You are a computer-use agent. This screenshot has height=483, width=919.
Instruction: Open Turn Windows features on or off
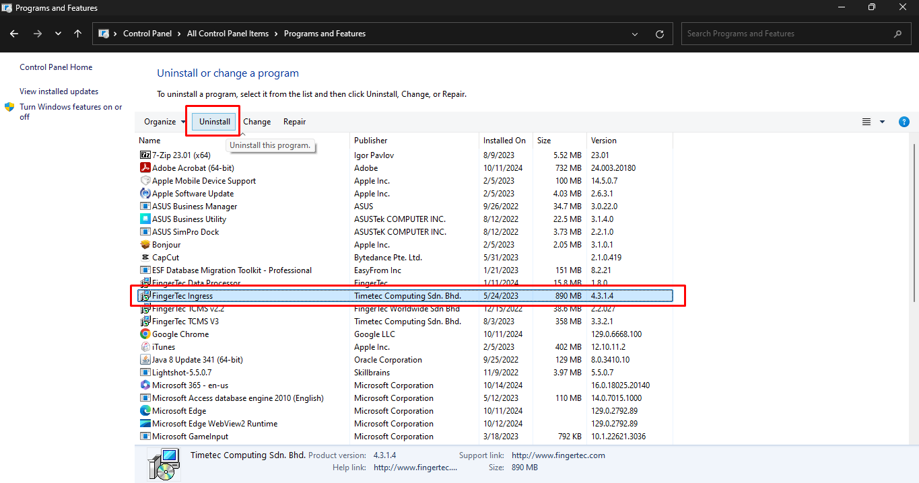[x=71, y=112]
